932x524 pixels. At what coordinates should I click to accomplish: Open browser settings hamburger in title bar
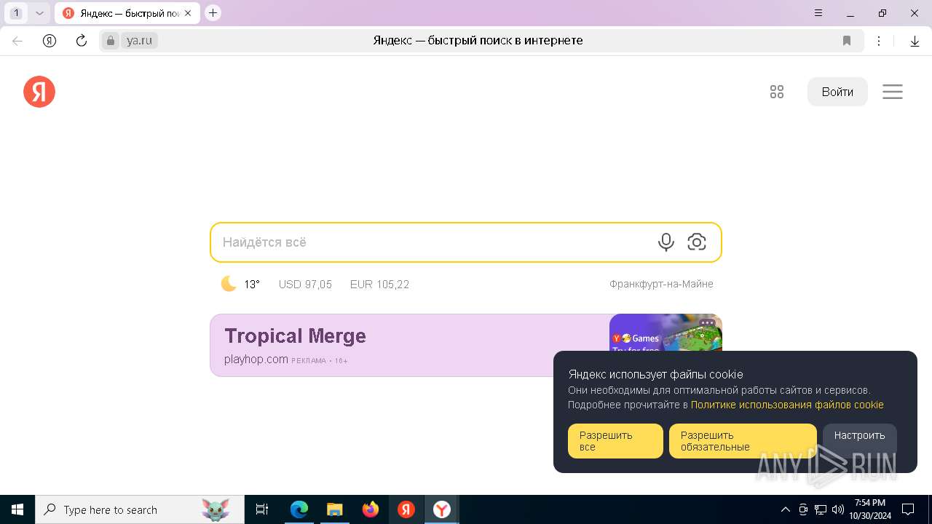point(818,13)
